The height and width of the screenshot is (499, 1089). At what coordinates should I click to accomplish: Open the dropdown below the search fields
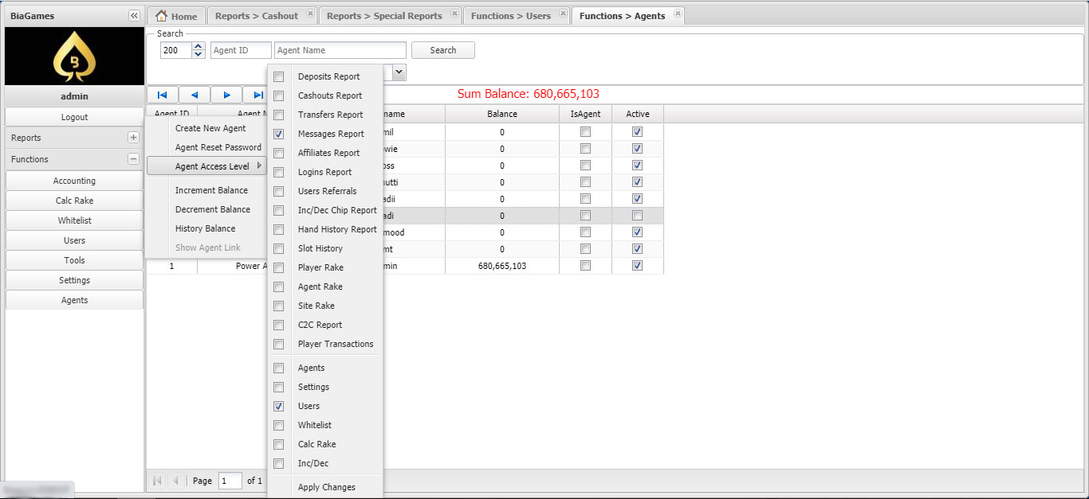pos(399,72)
